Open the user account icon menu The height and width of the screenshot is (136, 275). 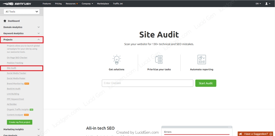coord(266,4)
